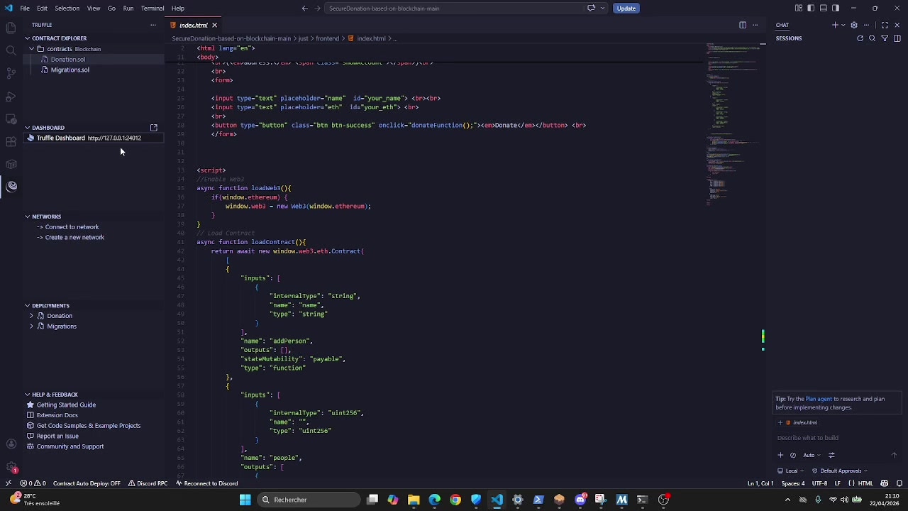Select the Truffle view in the activity bar
Screen dimensions: 908x511
click(11, 187)
